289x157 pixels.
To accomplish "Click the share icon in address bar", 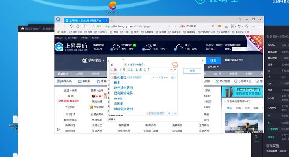I will coord(170,26).
